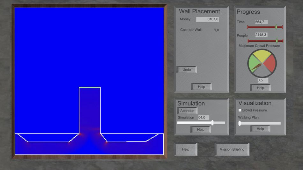The image size is (303, 170).
Task: Open Help in the Visualization panel
Action: (260, 129)
